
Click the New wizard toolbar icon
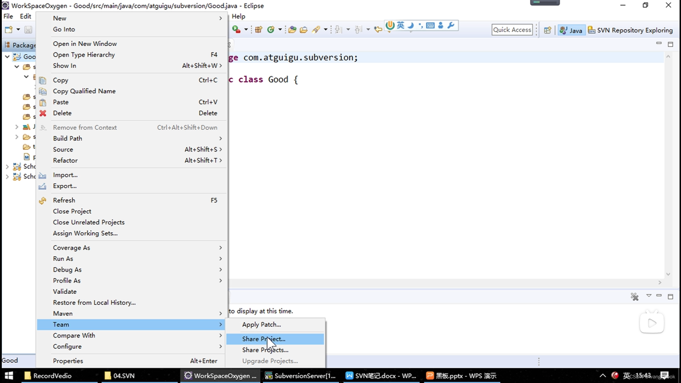click(x=9, y=30)
